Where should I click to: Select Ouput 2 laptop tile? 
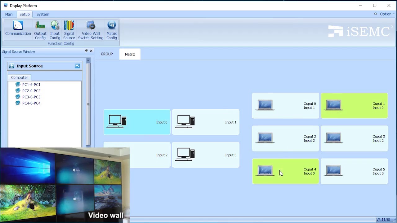(x=285, y=138)
